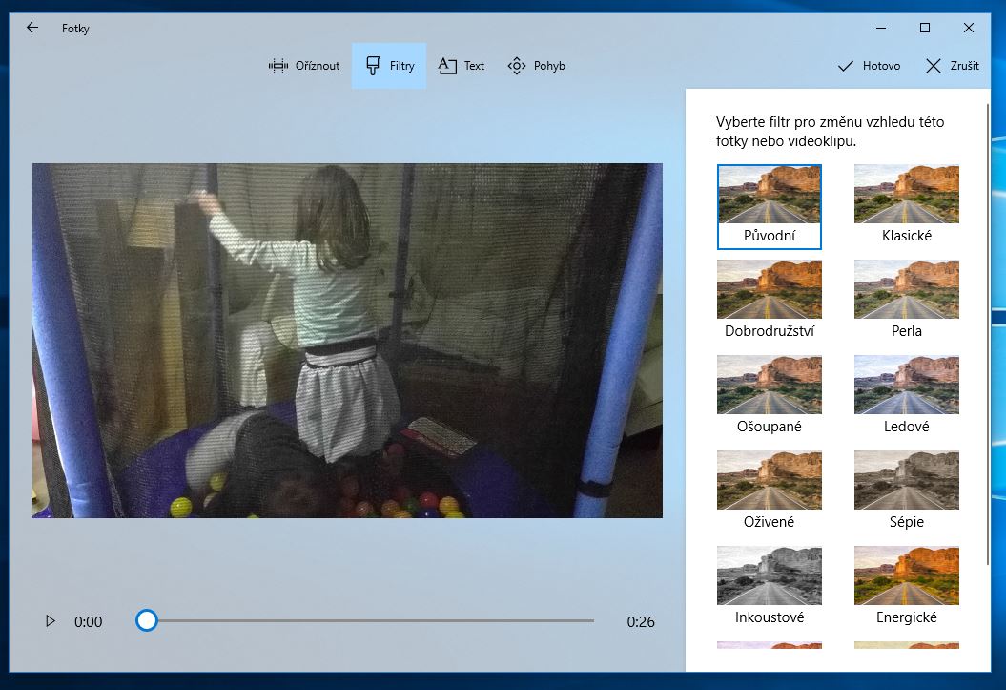This screenshot has height=690, width=1006.
Task: Click the Filtry brush icon
Action: click(373, 66)
